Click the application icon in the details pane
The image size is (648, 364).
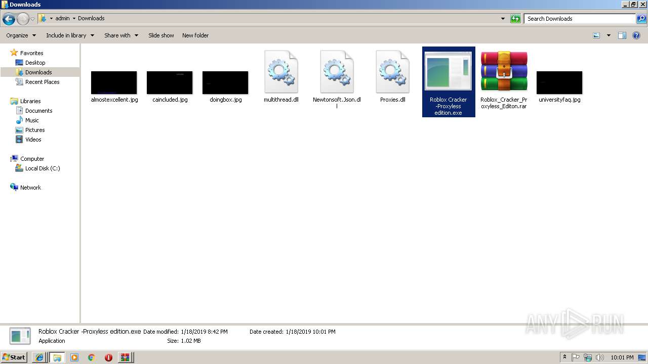pos(21,336)
